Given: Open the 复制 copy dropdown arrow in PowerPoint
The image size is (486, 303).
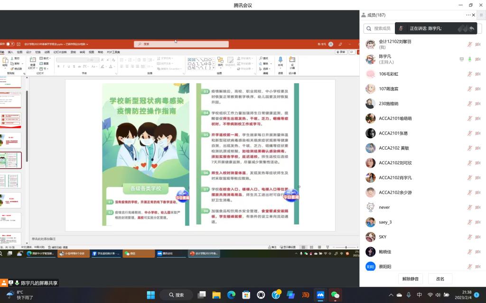Looking at the screenshot, I should click(x=23, y=63).
